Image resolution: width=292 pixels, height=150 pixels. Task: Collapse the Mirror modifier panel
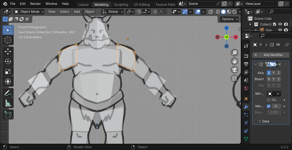point(255,64)
